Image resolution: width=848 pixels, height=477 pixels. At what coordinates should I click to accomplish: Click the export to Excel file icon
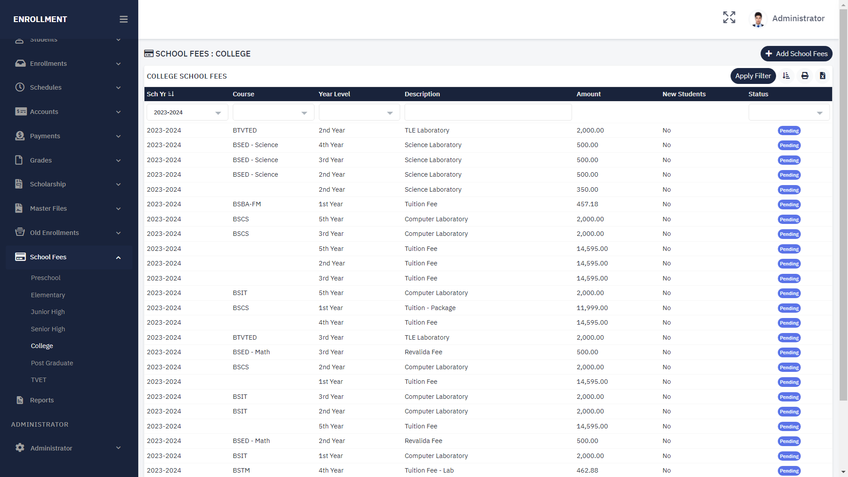pos(822,76)
